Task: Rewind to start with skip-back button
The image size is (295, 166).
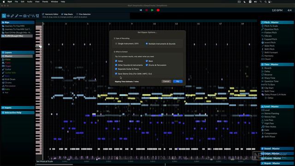Action: point(141,10)
